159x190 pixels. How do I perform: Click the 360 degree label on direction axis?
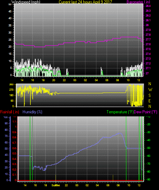coord(11,85)
